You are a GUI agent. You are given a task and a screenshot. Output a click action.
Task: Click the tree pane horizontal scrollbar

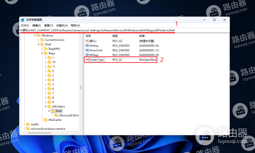click(40, 133)
